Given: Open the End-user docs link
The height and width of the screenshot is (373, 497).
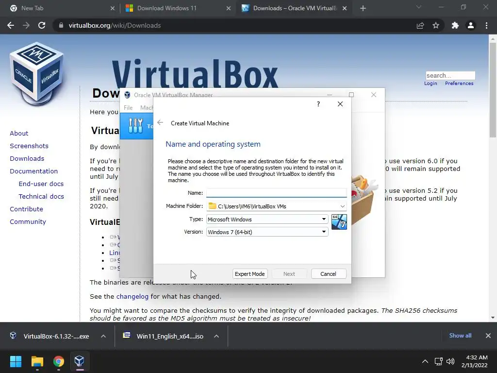Looking at the screenshot, I should click(41, 184).
